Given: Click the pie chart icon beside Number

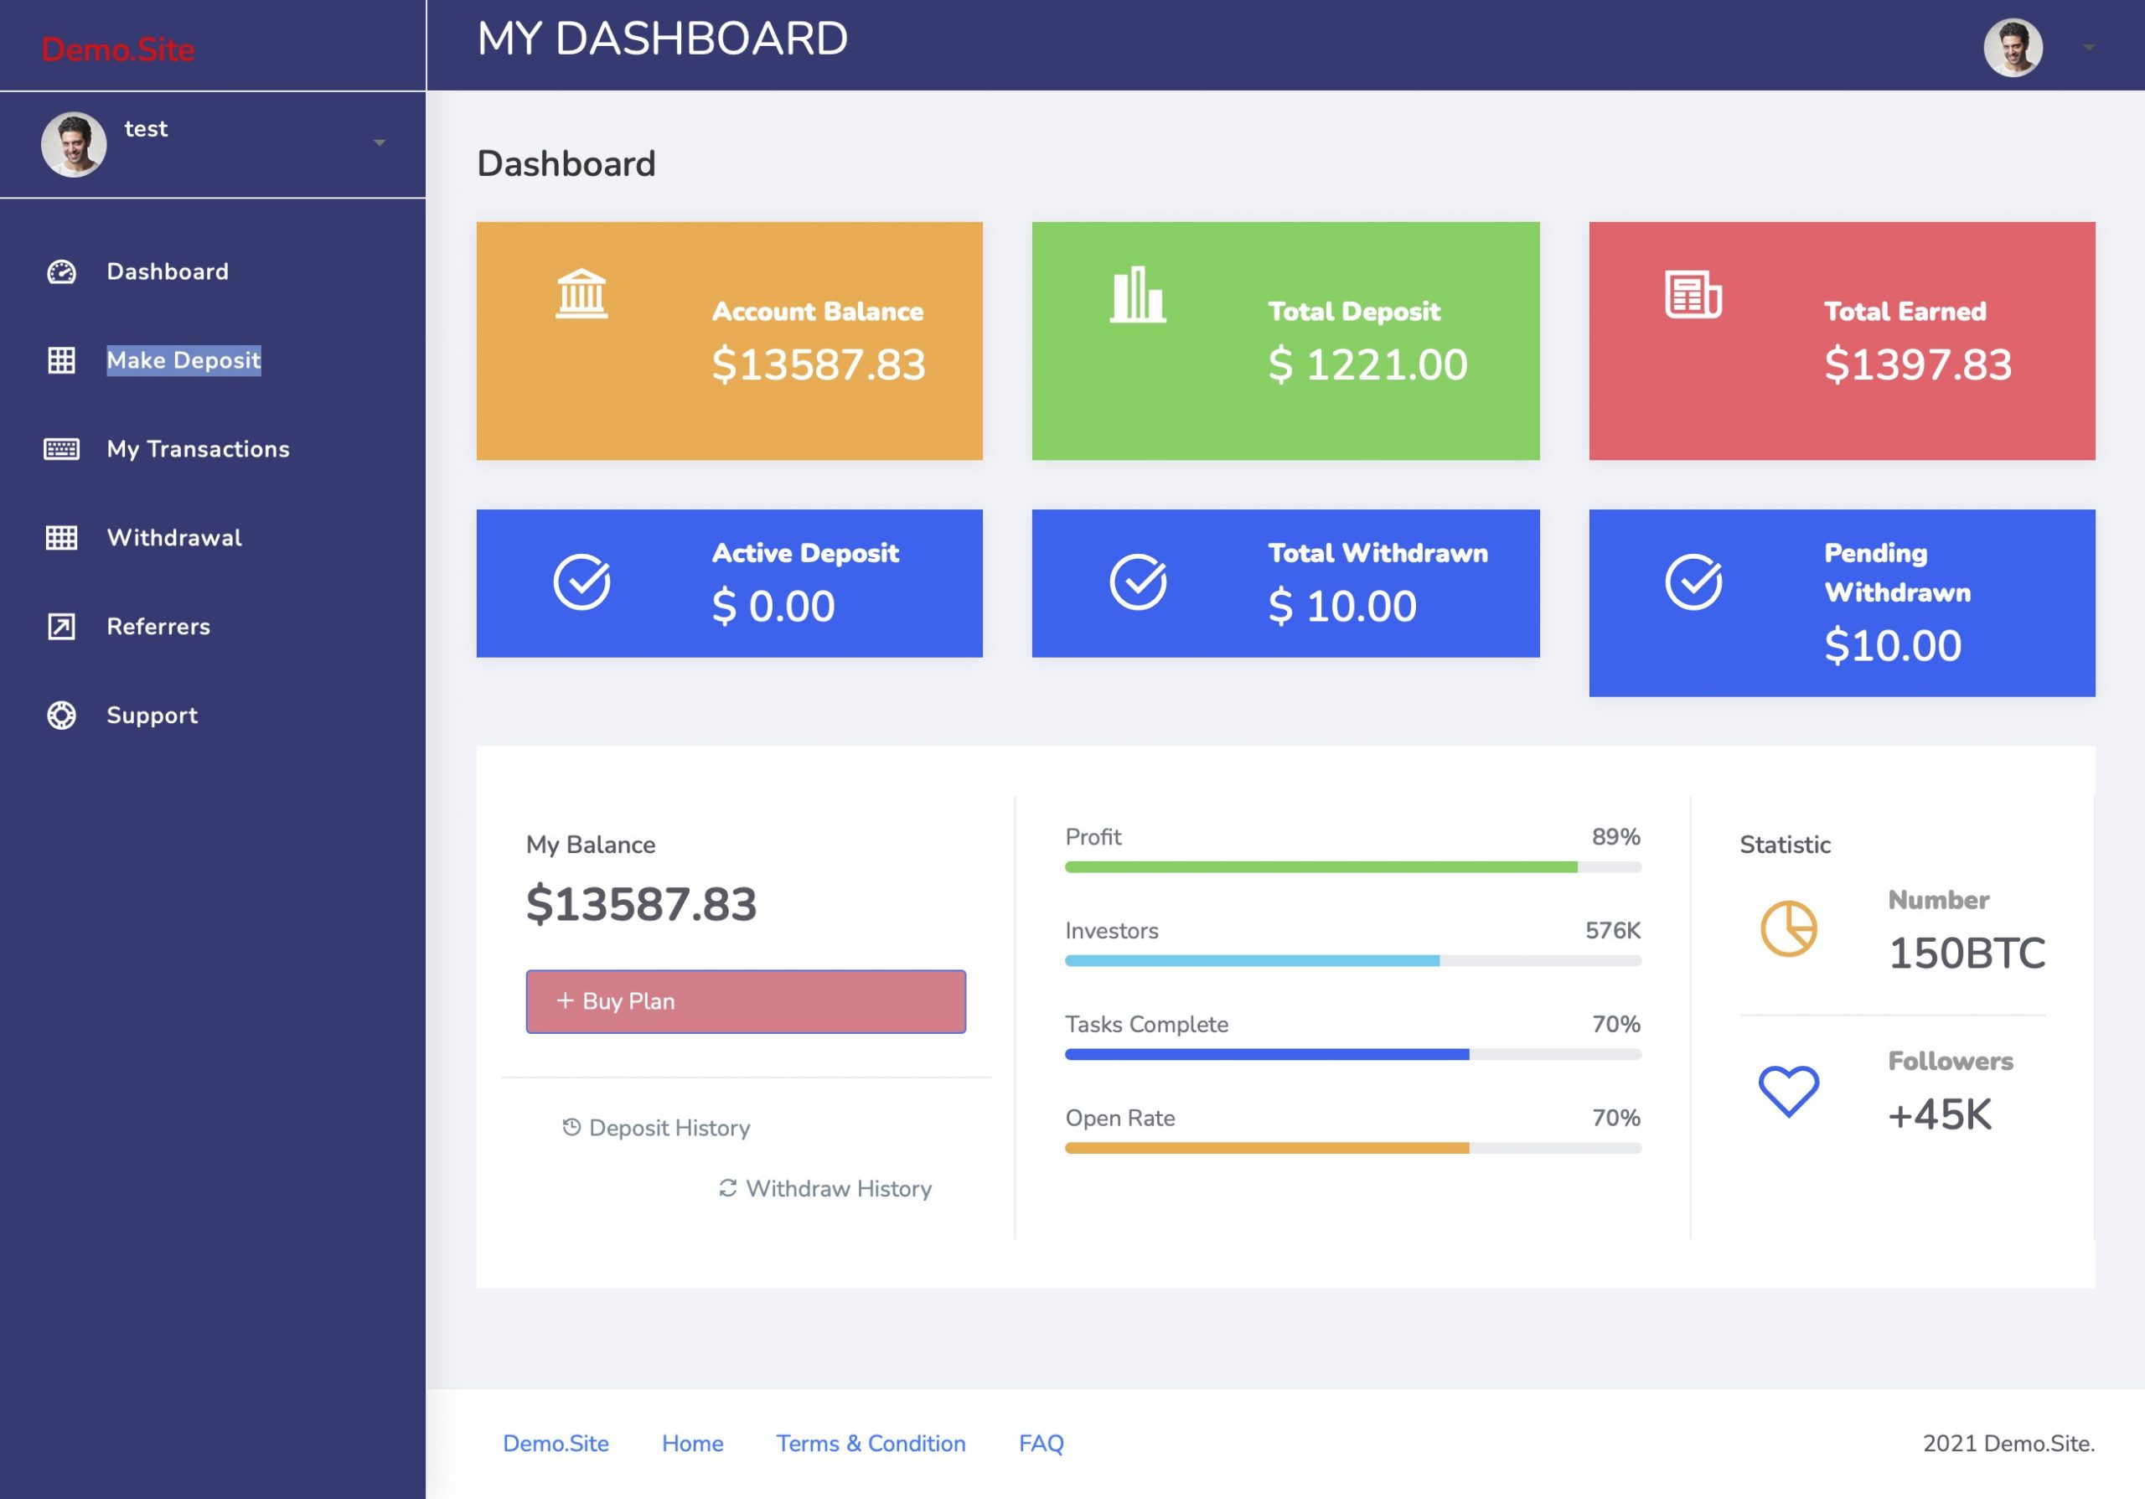Looking at the screenshot, I should click(x=1788, y=928).
